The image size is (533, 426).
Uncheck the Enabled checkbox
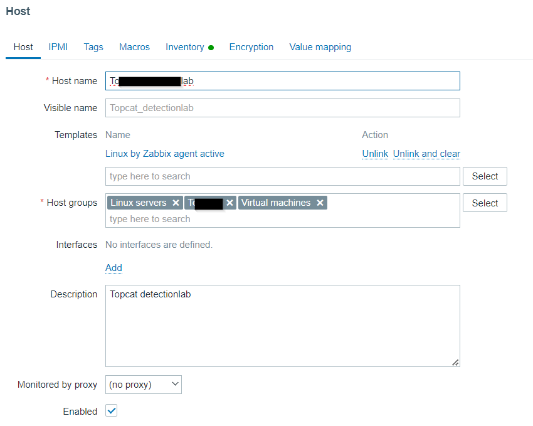pos(112,411)
